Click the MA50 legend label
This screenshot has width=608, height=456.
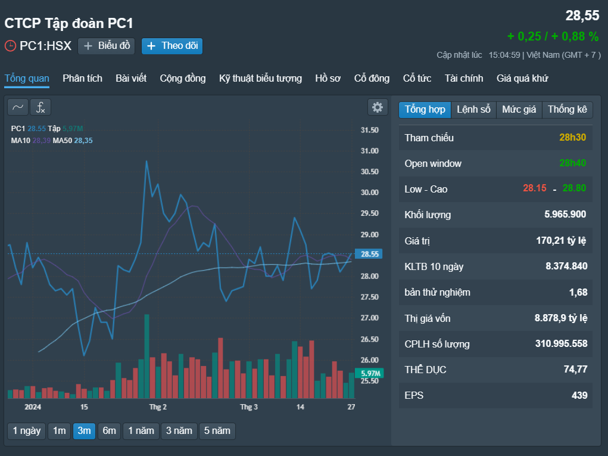coord(63,141)
